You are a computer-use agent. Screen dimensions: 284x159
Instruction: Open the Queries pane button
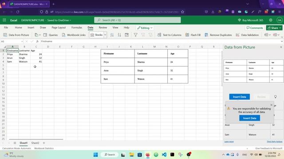51,35
